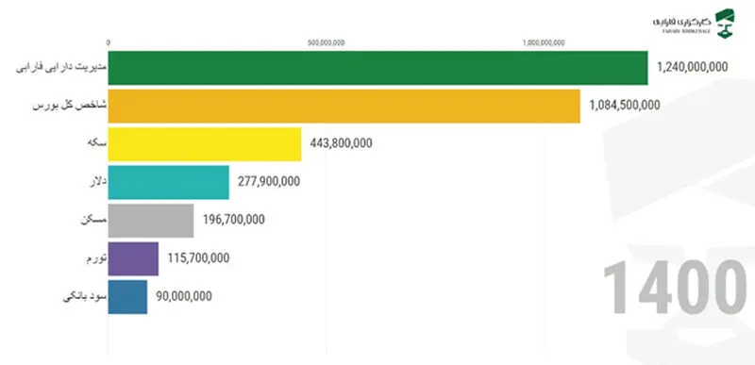Select the green bar for مدیریت دارایی فارابی

[x=378, y=67]
